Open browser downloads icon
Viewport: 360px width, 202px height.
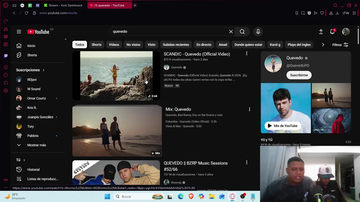pyautogui.click(x=337, y=13)
